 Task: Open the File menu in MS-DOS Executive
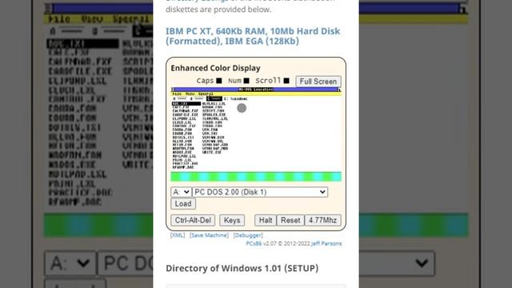click(177, 94)
